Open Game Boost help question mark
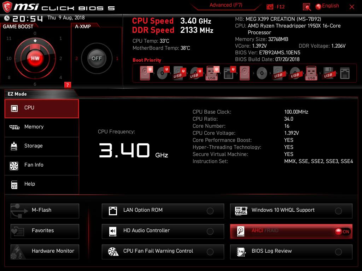 pyautogui.click(x=68, y=85)
